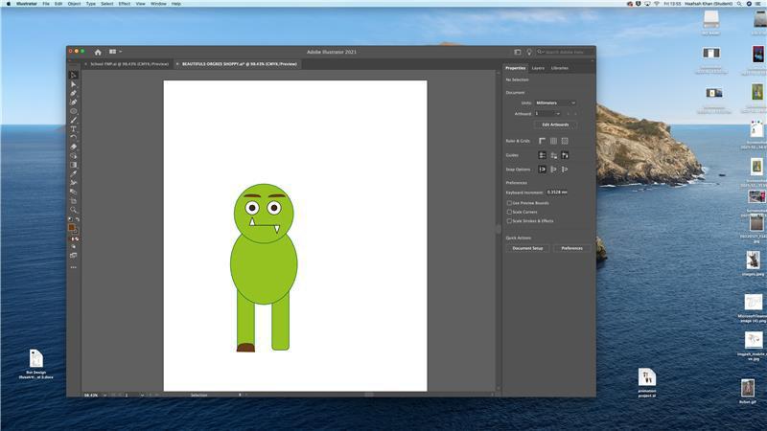Screen dimensions: 767x431
Task: Switch to School FMP.ai document tab
Action: 129,64
